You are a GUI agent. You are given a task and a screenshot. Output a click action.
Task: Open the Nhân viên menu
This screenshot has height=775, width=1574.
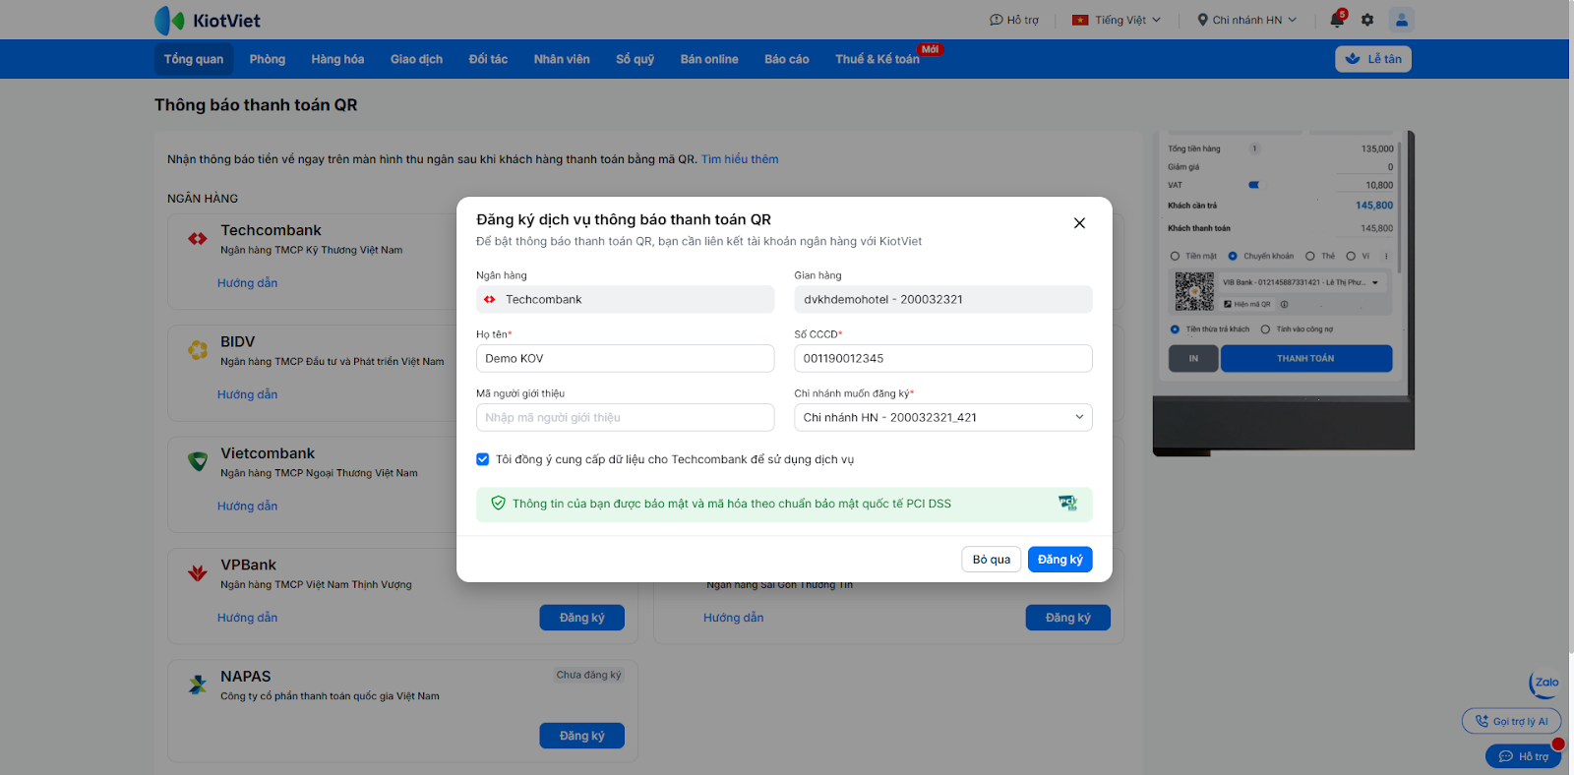pos(562,59)
